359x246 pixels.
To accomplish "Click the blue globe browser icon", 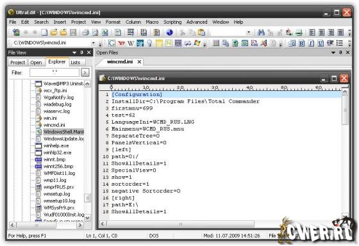I will pyautogui.click(x=169, y=33).
